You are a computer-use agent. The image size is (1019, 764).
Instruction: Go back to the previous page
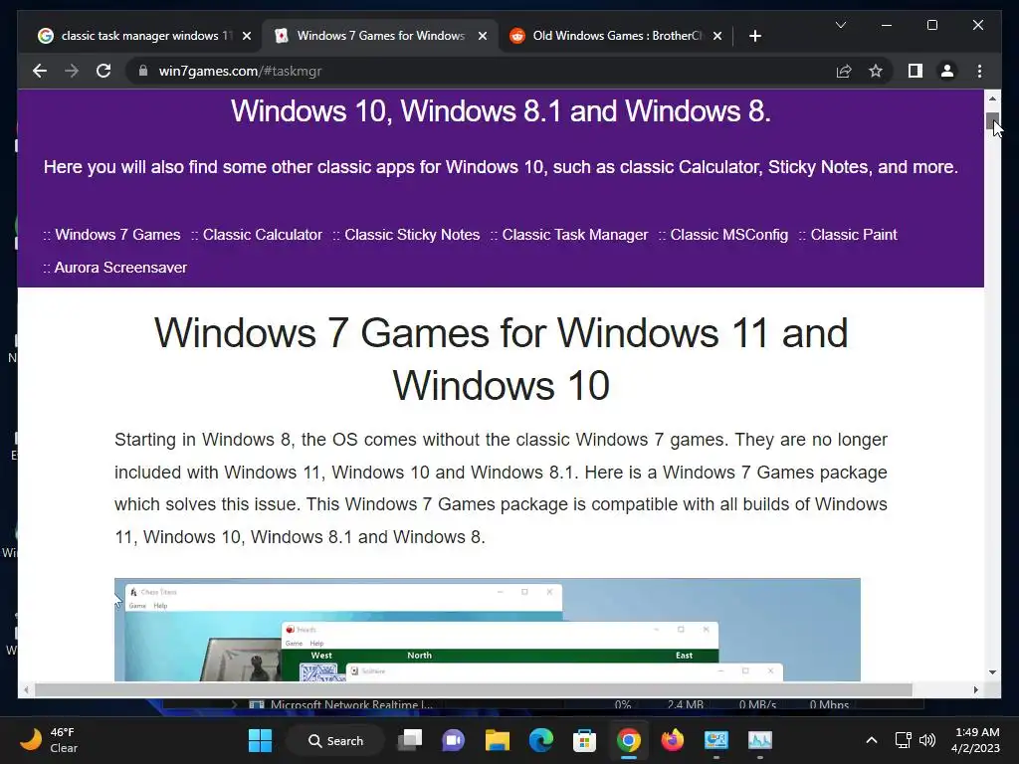point(40,71)
